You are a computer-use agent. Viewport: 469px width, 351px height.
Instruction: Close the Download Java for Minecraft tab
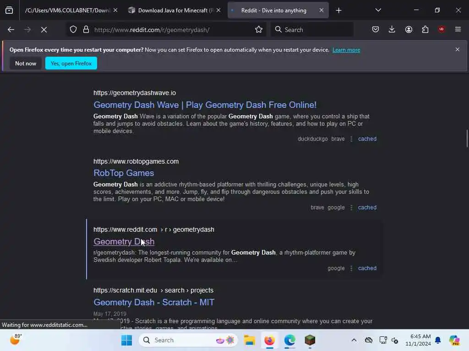218,10
